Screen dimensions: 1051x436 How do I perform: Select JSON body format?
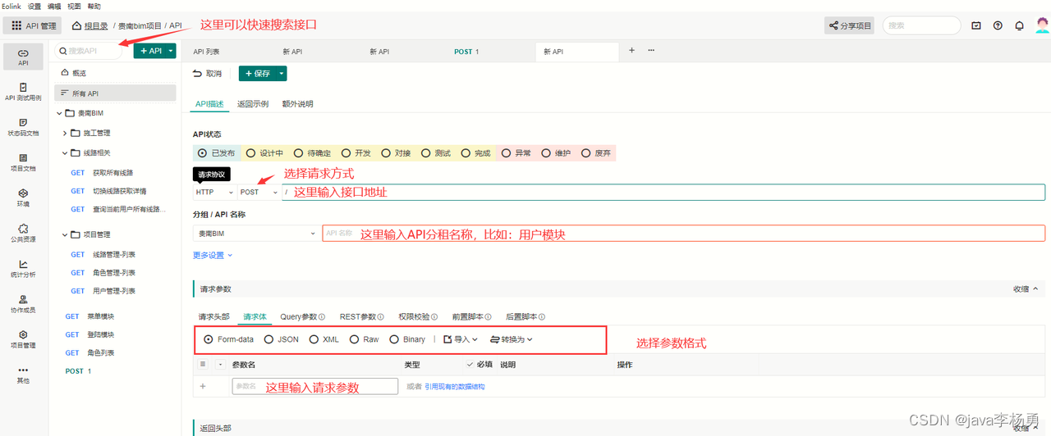pyautogui.click(x=282, y=339)
